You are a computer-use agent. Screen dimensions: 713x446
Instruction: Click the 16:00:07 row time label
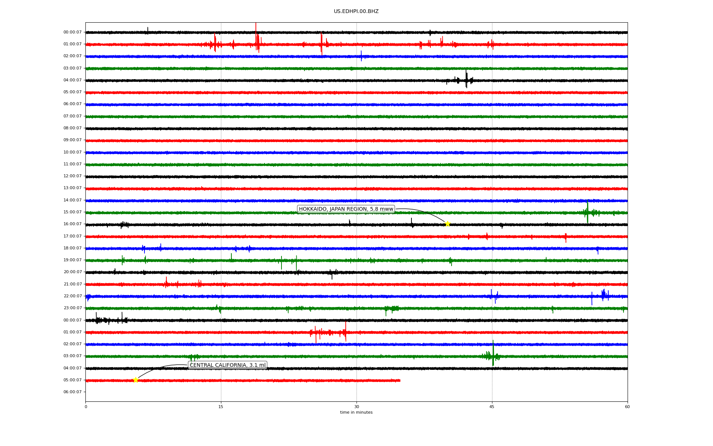point(72,224)
